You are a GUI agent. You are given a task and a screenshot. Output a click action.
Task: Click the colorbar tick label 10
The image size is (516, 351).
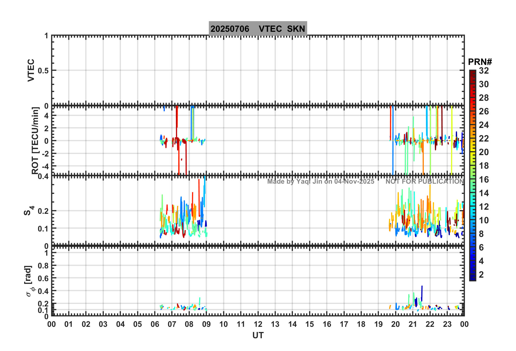tap(484, 220)
